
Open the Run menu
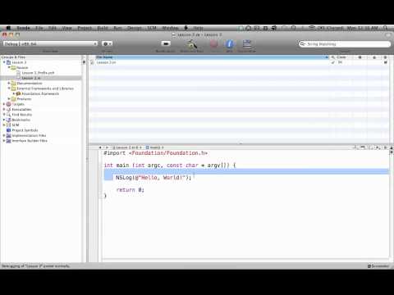pyautogui.click(x=117, y=28)
